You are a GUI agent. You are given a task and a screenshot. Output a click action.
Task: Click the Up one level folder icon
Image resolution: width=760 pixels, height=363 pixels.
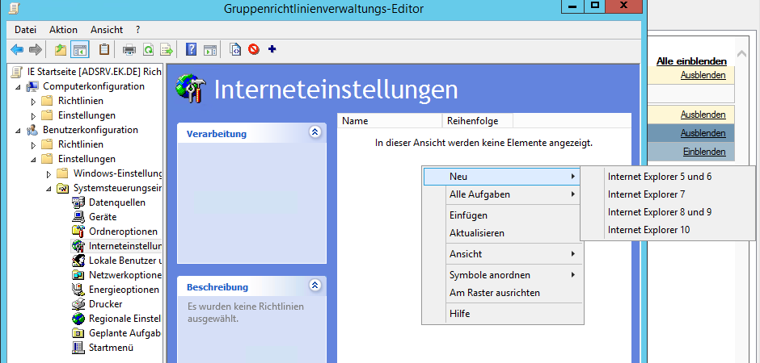pos(61,49)
